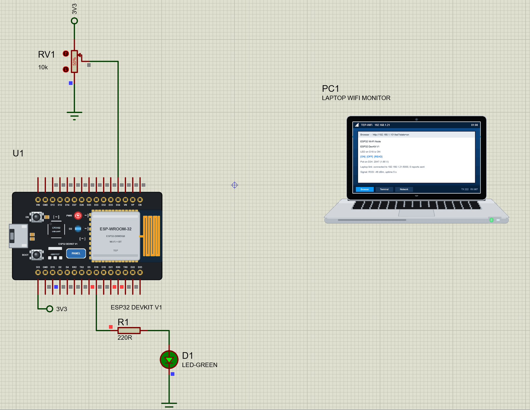Increase RV1 with the red up arrow

tap(66, 54)
